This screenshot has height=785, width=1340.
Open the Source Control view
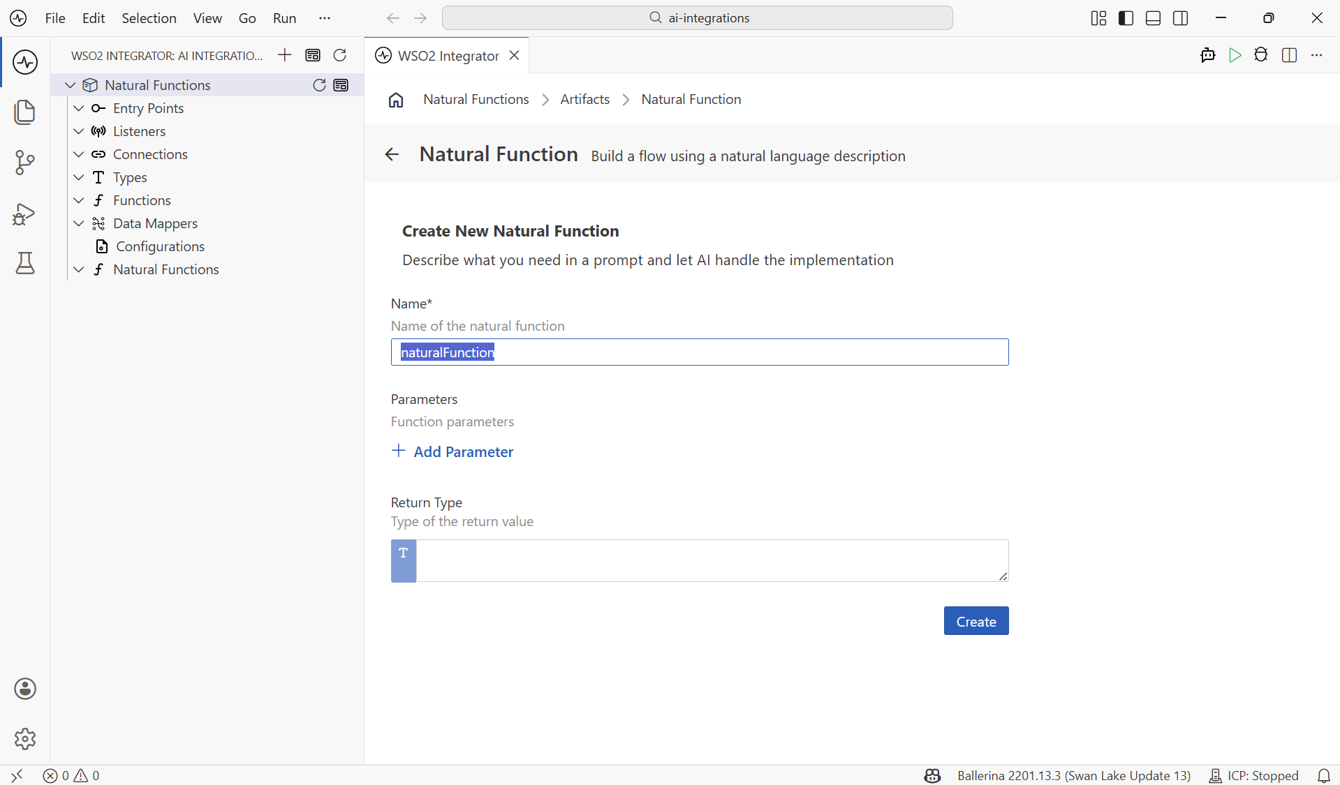[x=25, y=163]
